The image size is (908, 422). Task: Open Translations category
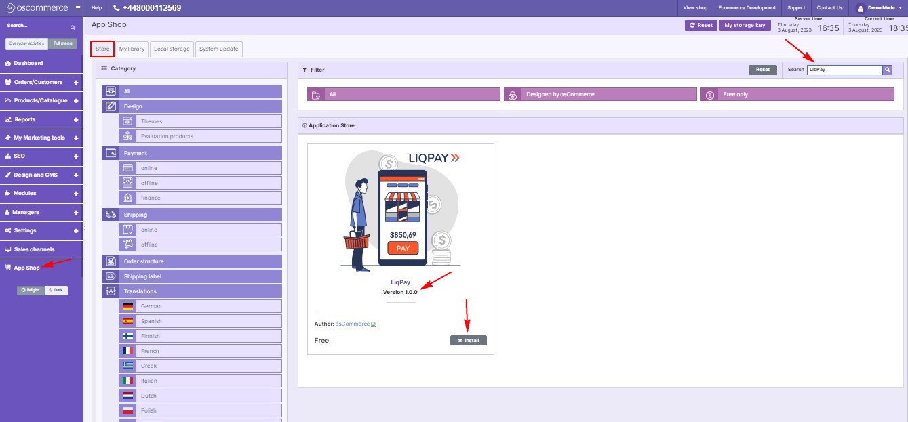[192, 291]
